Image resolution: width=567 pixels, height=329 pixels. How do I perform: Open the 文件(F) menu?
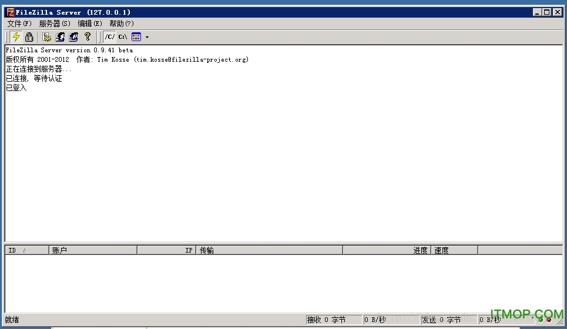(x=19, y=23)
